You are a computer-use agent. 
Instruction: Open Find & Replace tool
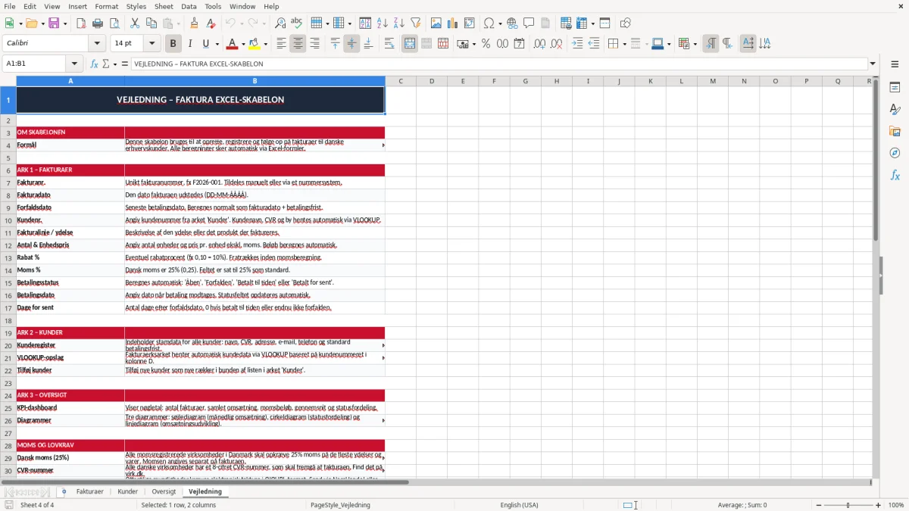280,23
